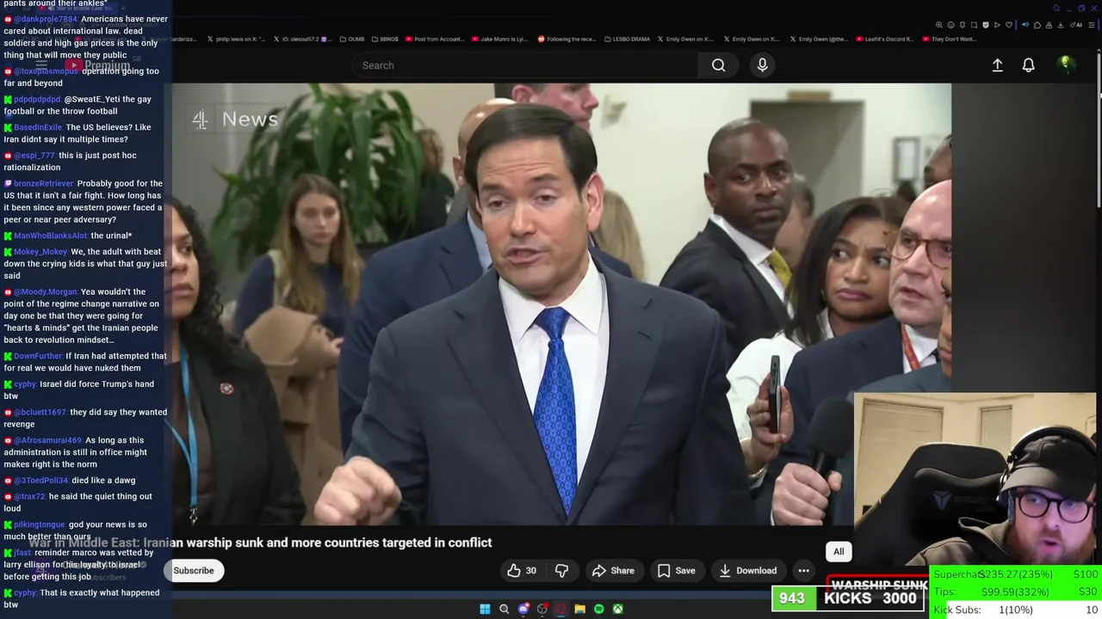Click the smiley face browser toolbar icon
Viewport: 1102px width, 619px height.
click(950, 25)
